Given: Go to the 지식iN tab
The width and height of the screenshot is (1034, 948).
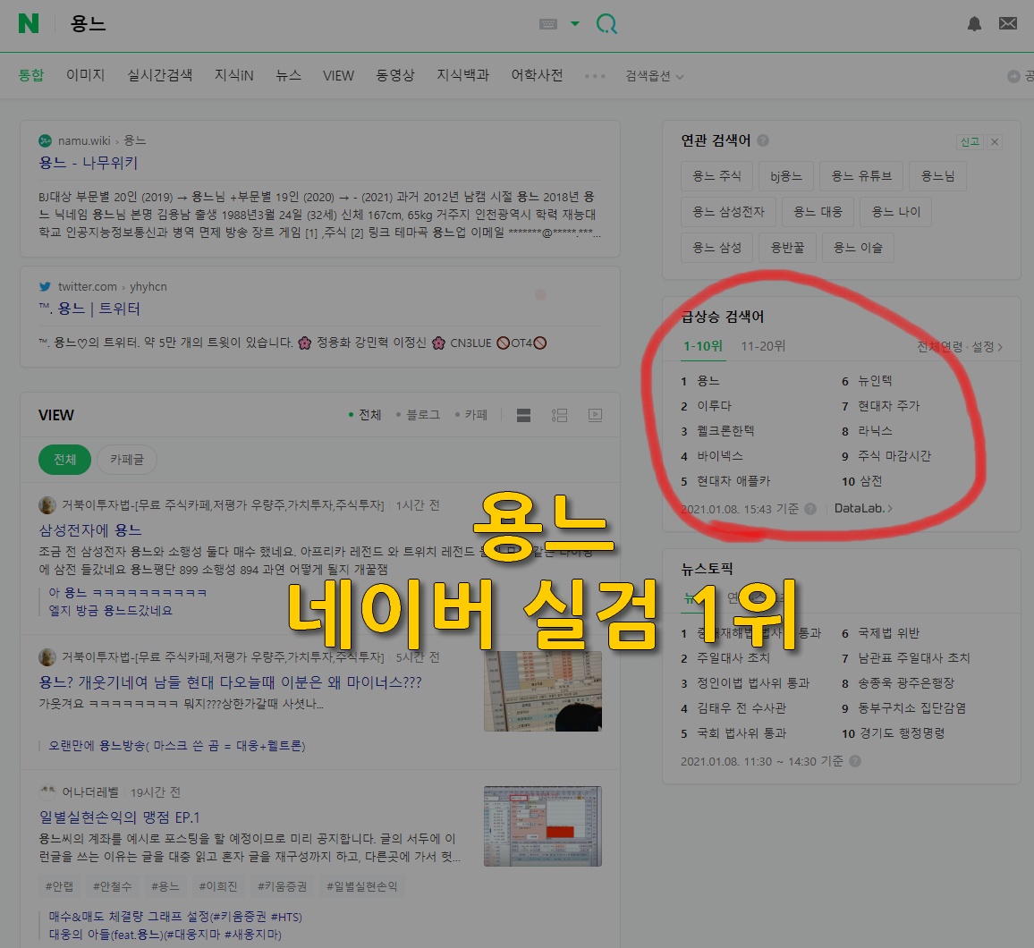Looking at the screenshot, I should point(233,75).
